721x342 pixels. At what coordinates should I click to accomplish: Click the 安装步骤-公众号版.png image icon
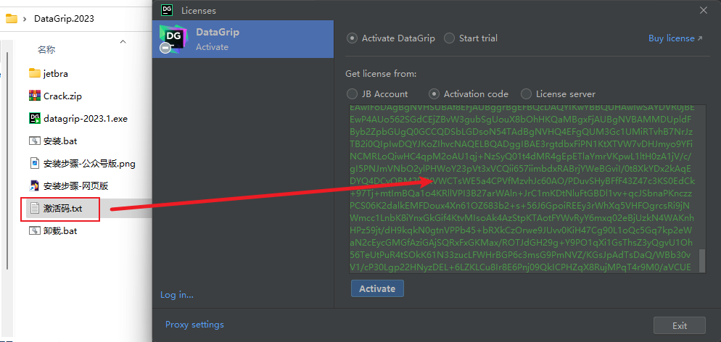tap(35, 164)
